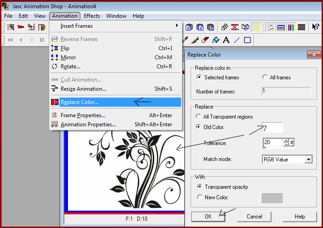Screen dimensions: 323x228
Task: Open the Effects menu
Action: tap(92, 16)
